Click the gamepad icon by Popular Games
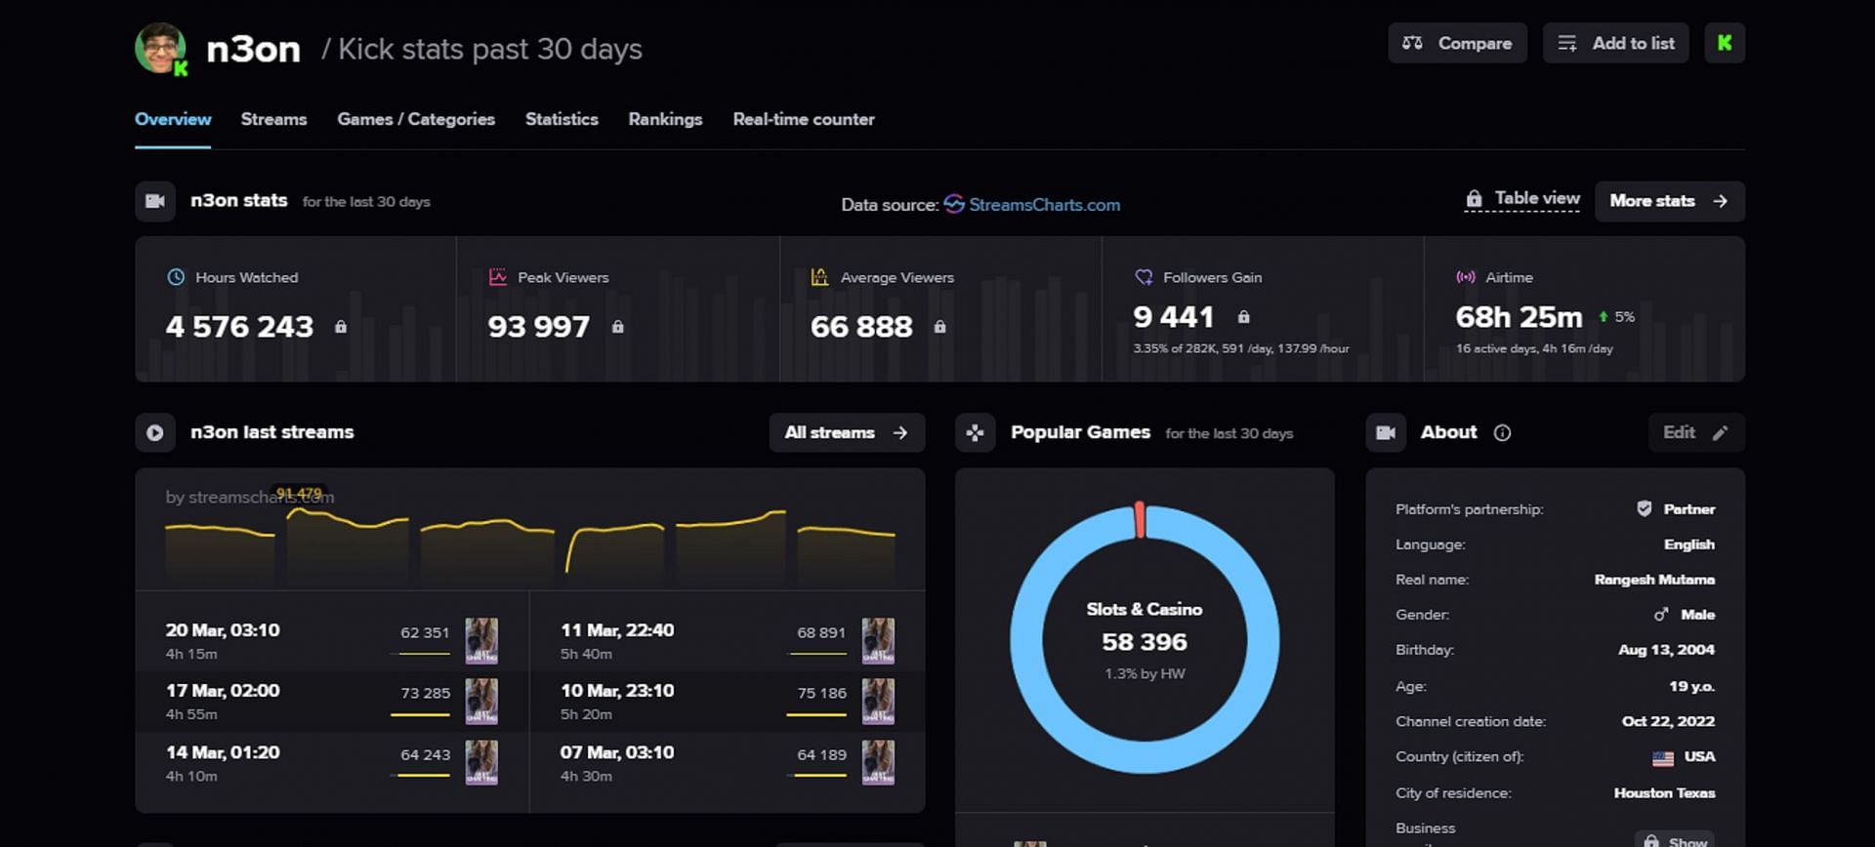 coord(975,432)
